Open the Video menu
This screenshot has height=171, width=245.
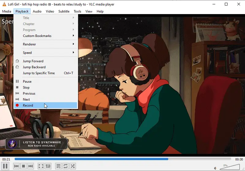(x=50, y=11)
